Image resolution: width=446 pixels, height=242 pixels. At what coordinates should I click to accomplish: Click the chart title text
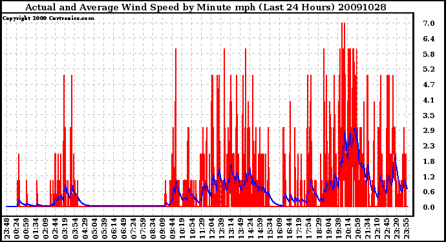coord(206,7)
